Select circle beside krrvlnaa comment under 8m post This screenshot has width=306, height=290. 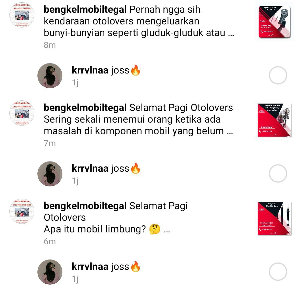(278, 75)
